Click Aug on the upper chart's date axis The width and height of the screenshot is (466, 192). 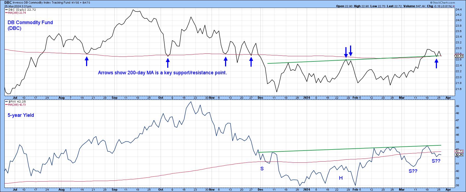(61, 97)
